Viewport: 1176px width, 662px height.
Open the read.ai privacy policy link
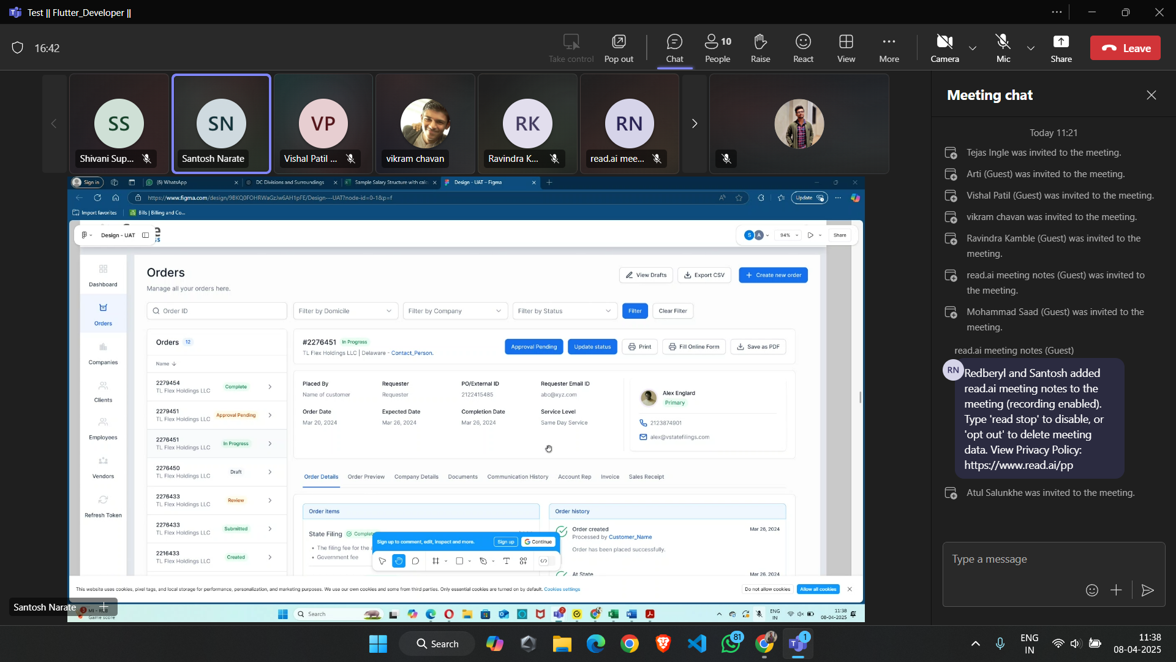[x=1018, y=465]
